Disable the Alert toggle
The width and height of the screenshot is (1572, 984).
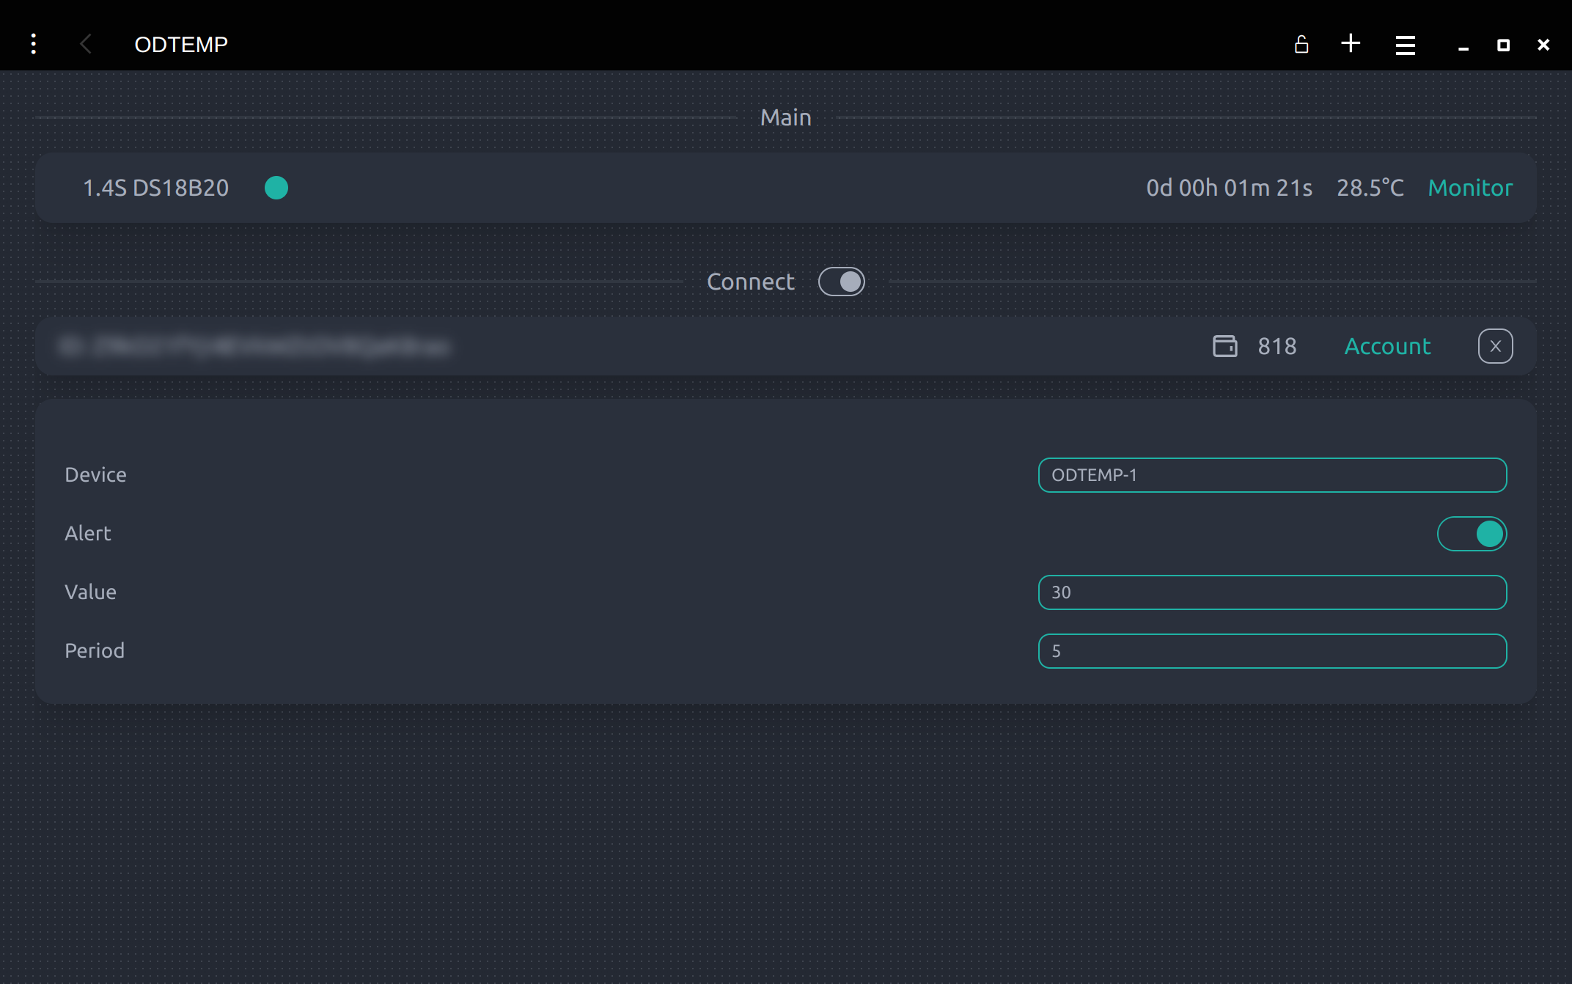click(x=1472, y=534)
